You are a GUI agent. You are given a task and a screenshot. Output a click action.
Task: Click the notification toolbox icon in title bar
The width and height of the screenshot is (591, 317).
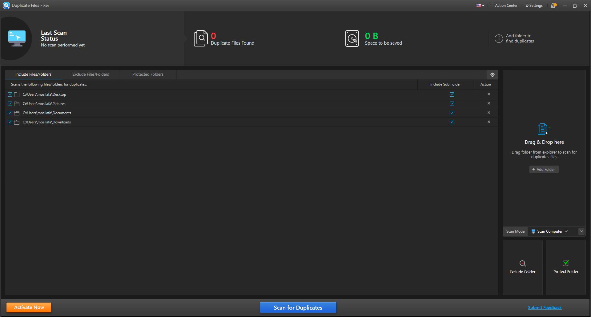tap(553, 6)
